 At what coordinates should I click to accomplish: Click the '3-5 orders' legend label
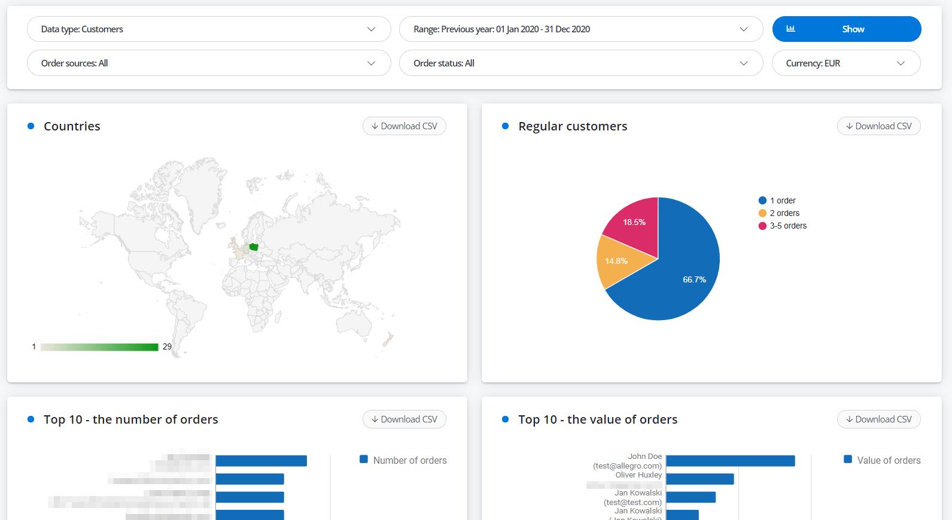[x=788, y=226]
